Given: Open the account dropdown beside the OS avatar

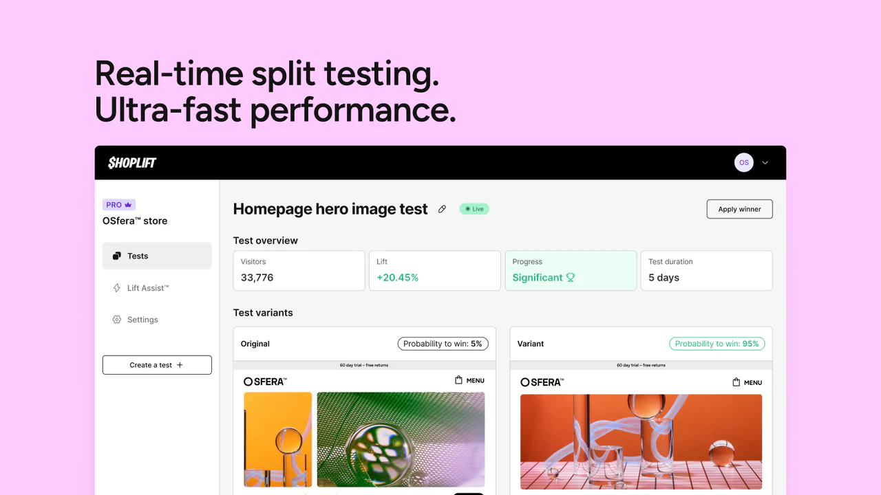Looking at the screenshot, I should click(764, 162).
